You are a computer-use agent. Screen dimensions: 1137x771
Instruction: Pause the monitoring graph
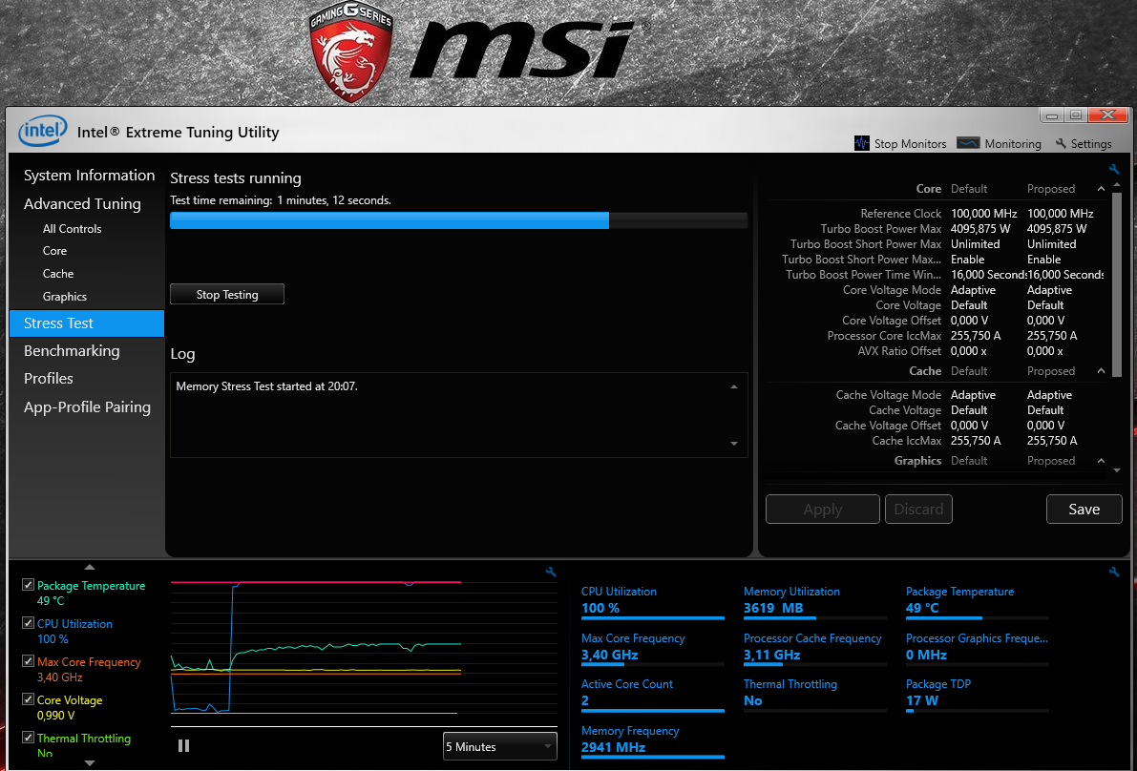click(183, 745)
